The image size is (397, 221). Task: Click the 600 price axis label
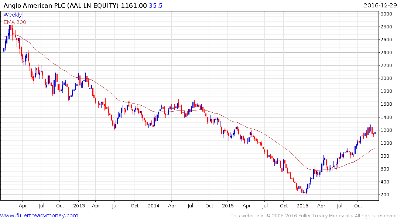(385, 169)
